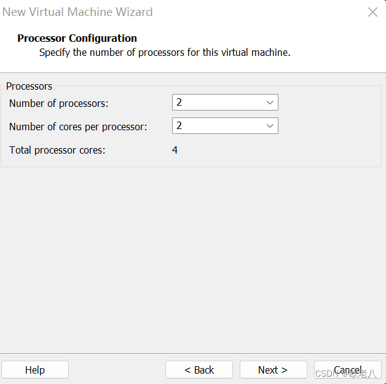Image resolution: width=386 pixels, height=384 pixels.
Task: Click the New Virtual Machine Wizard title text
Action: coord(77,12)
